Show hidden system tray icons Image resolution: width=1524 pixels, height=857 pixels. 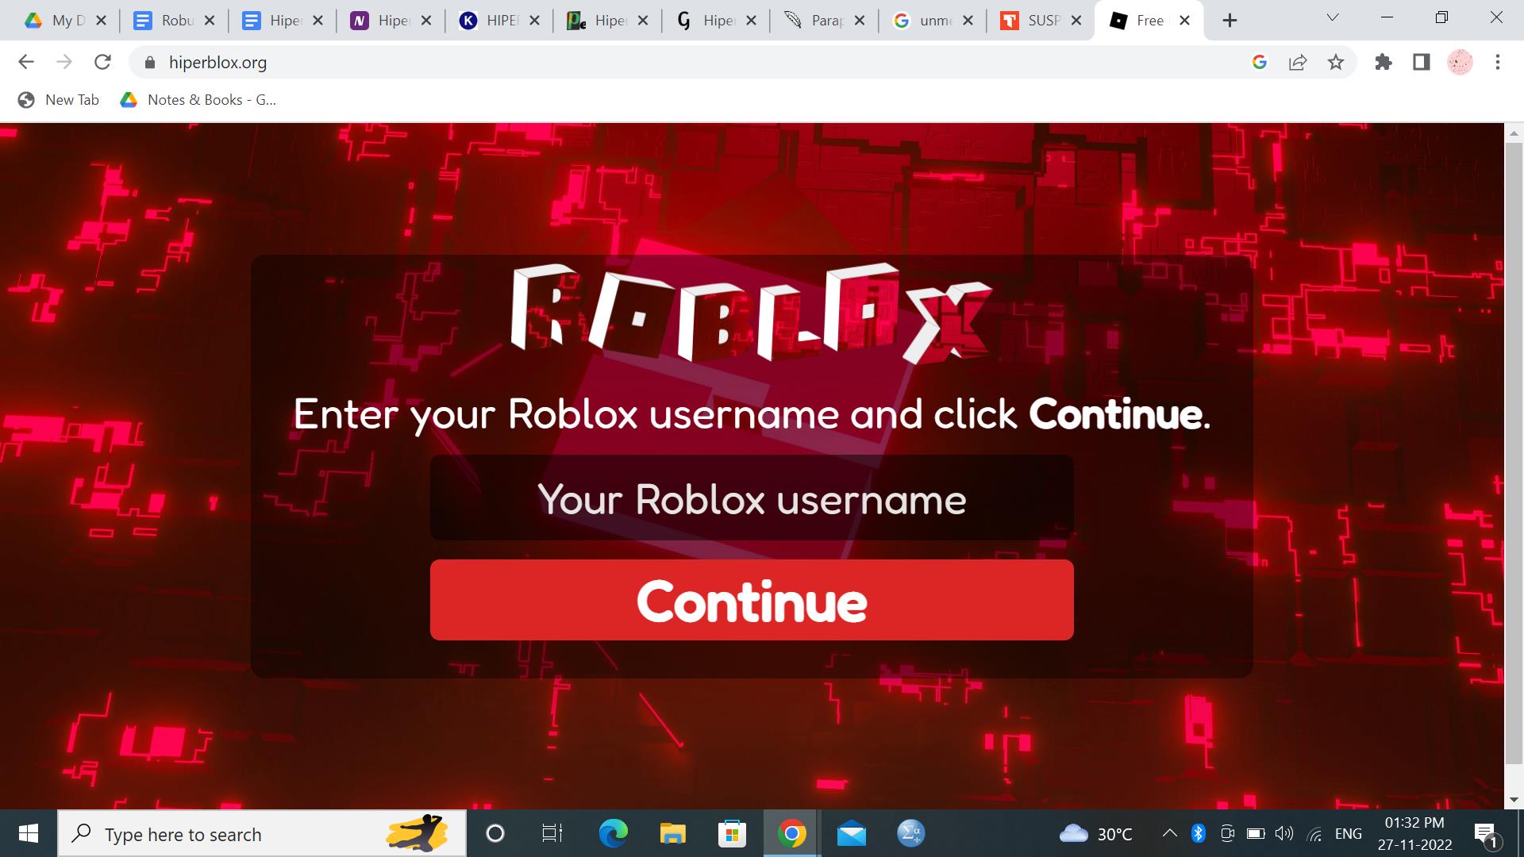pyautogui.click(x=1169, y=833)
